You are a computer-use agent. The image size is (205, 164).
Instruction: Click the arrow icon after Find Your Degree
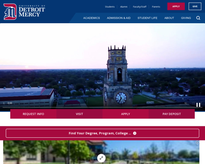(135, 133)
